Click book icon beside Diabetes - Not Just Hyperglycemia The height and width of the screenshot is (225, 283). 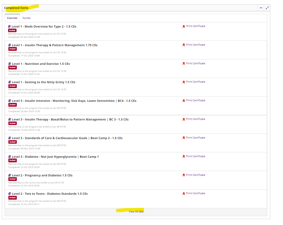coord(9,157)
